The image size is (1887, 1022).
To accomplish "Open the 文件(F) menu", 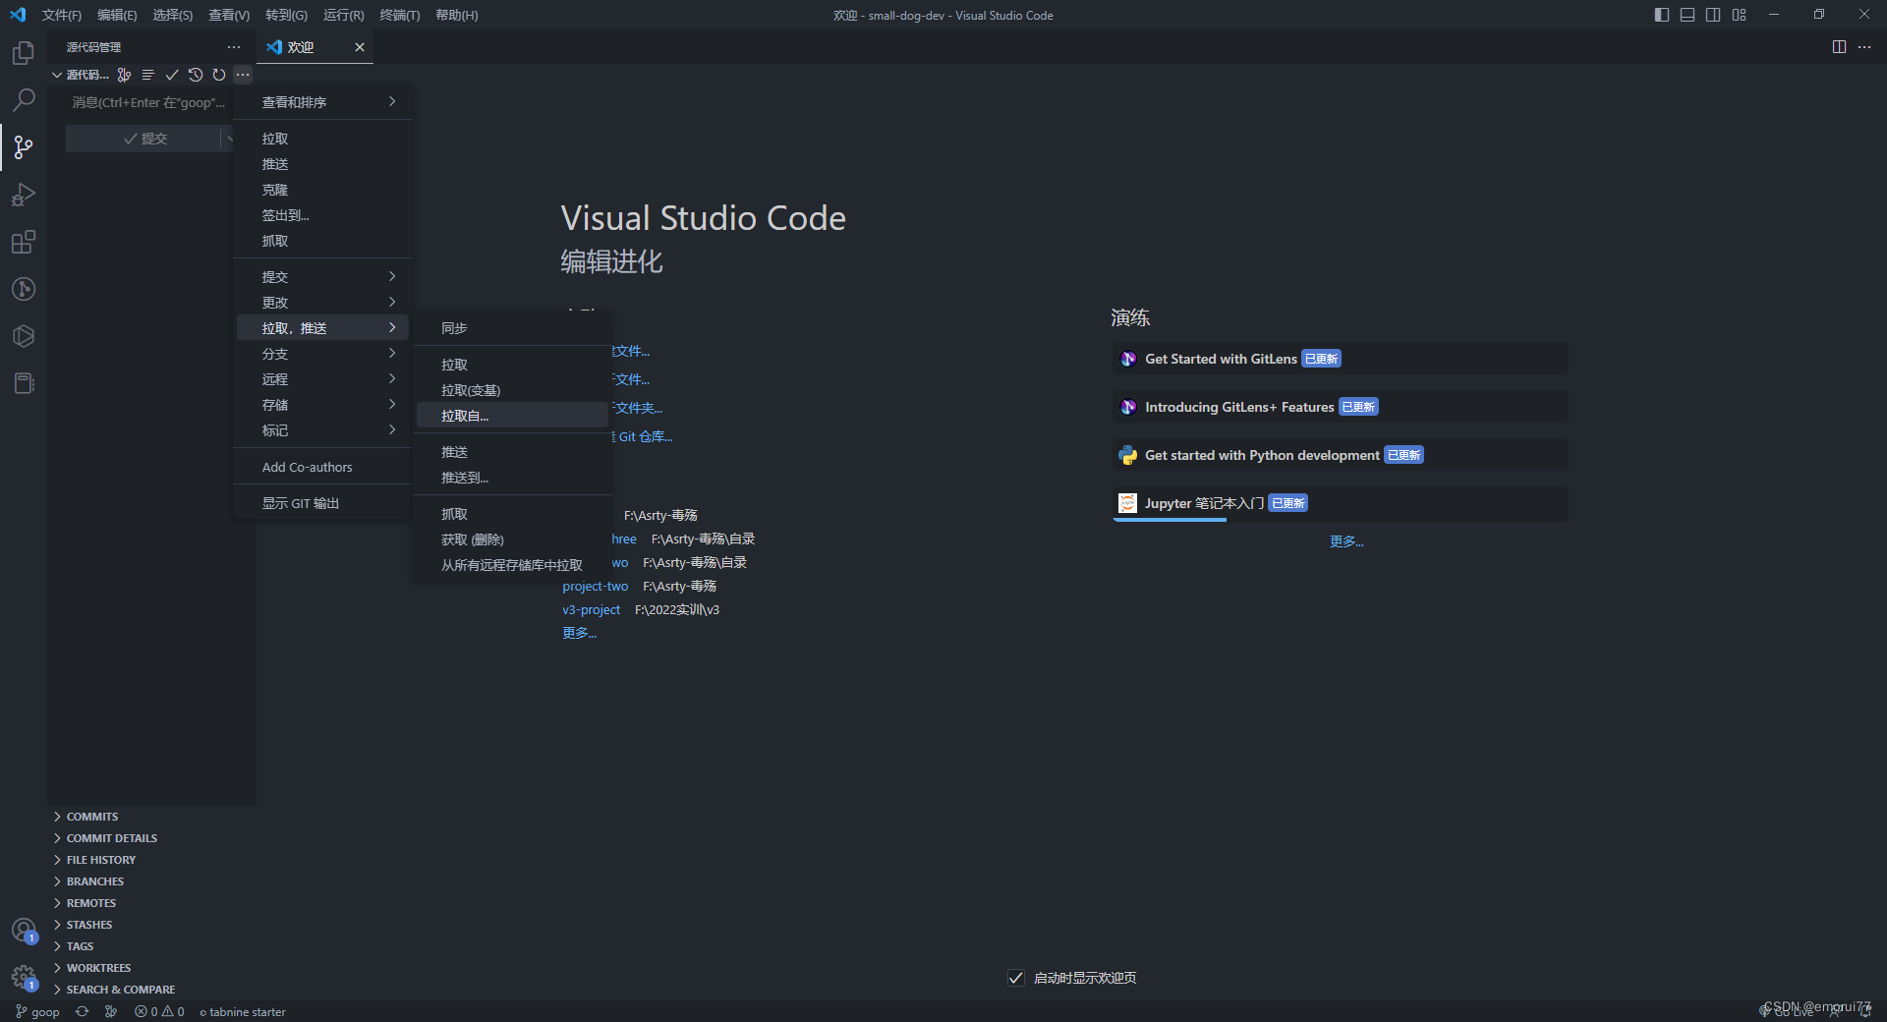I will (x=62, y=15).
